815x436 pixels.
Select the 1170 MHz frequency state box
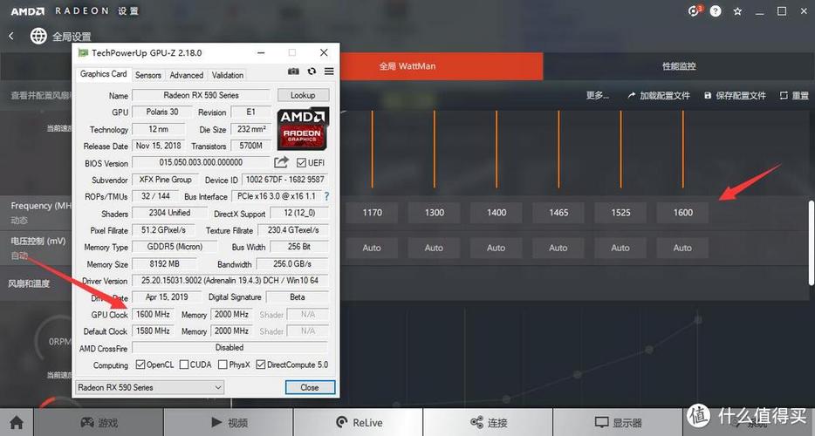pos(372,213)
